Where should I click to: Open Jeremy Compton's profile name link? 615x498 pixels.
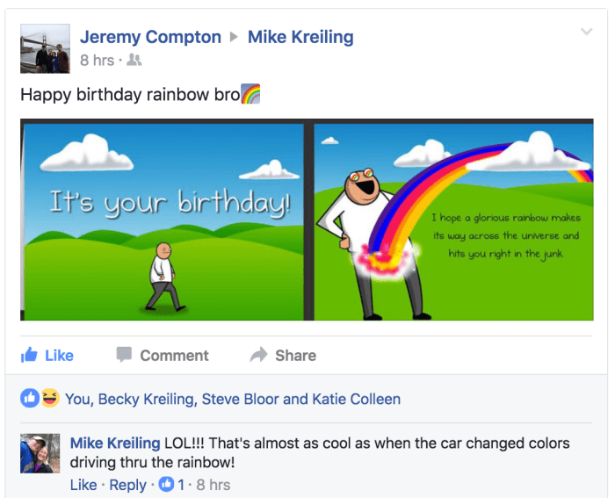[150, 37]
